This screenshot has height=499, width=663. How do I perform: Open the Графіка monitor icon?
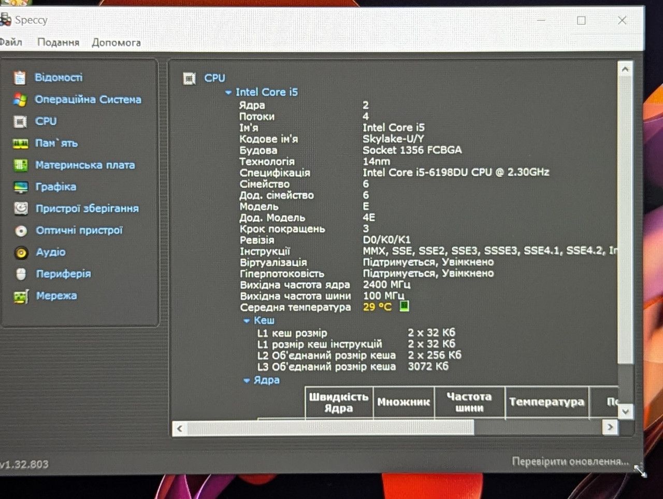tap(21, 187)
